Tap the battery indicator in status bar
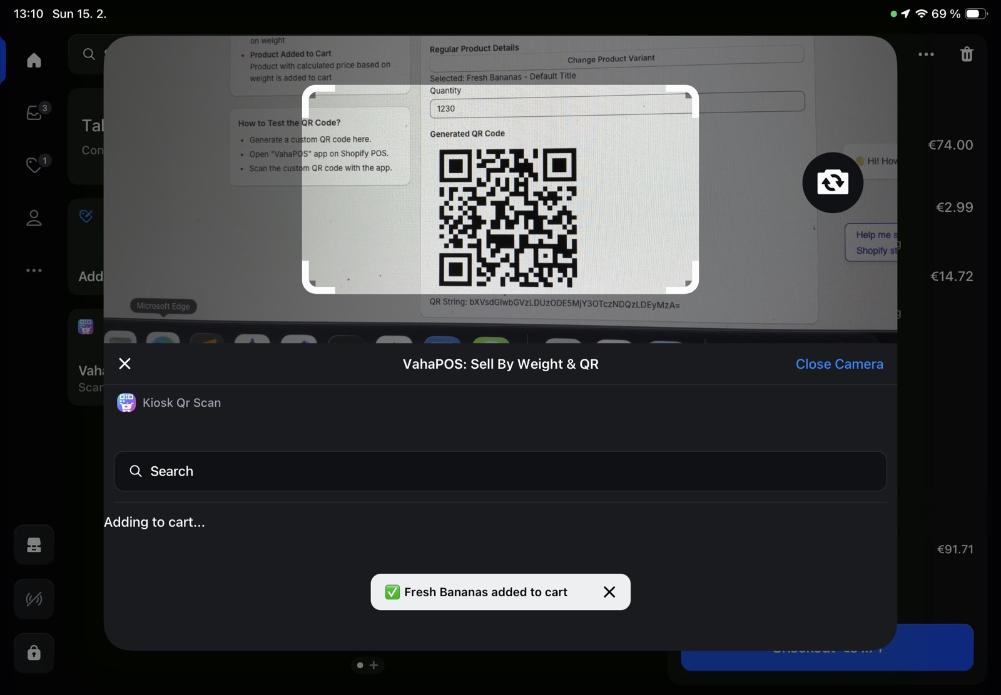This screenshot has height=695, width=1001. [x=976, y=14]
